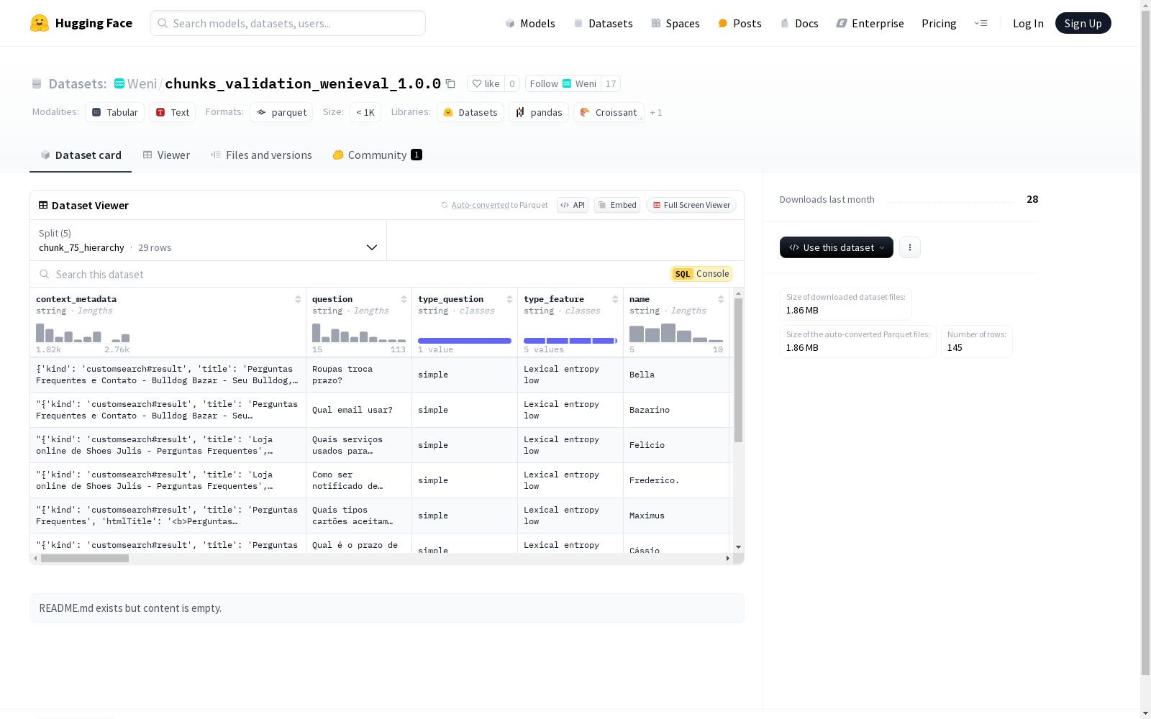Open Docs from the top navigation
Viewport: 1151px width, 719px height.
[x=799, y=23]
